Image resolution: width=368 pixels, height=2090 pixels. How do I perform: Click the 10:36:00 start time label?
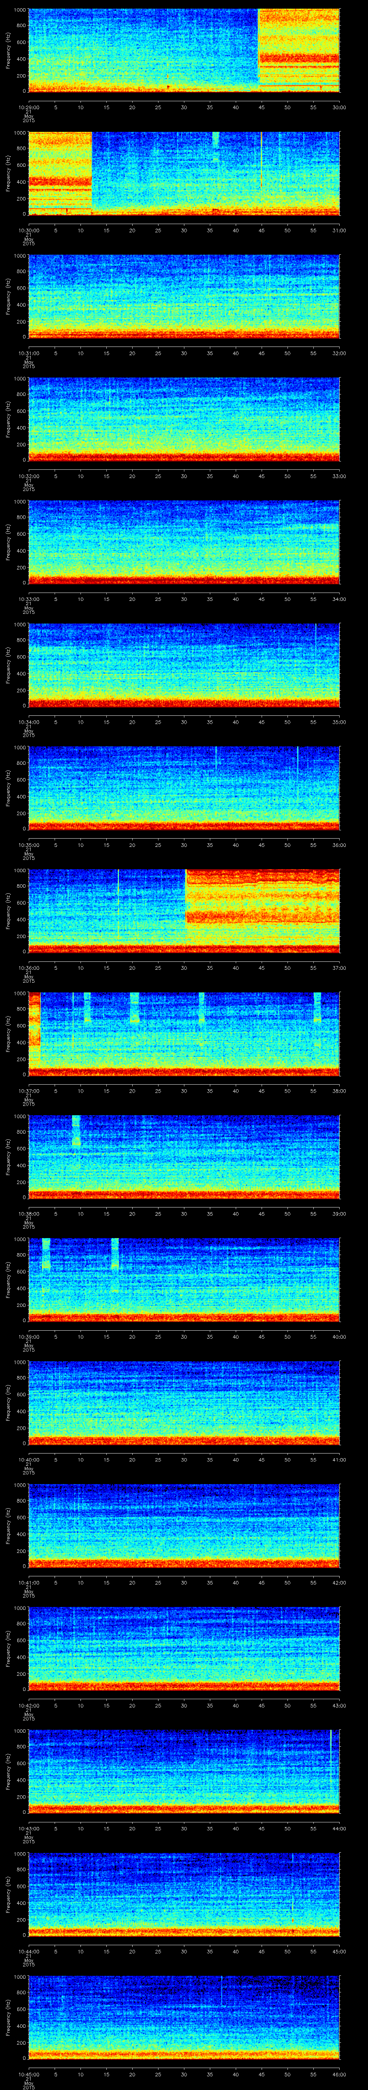[28, 968]
